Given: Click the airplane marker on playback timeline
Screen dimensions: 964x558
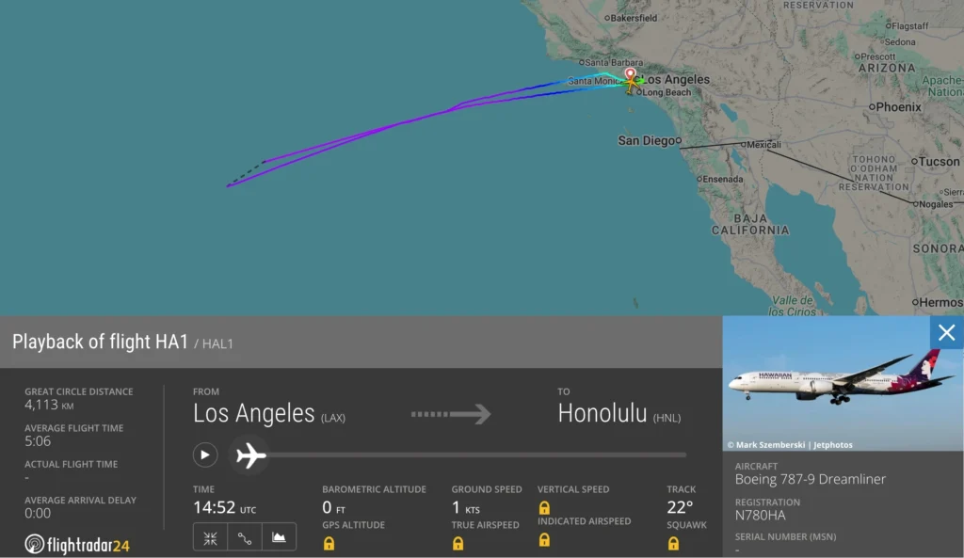Looking at the screenshot, I should pos(250,455).
